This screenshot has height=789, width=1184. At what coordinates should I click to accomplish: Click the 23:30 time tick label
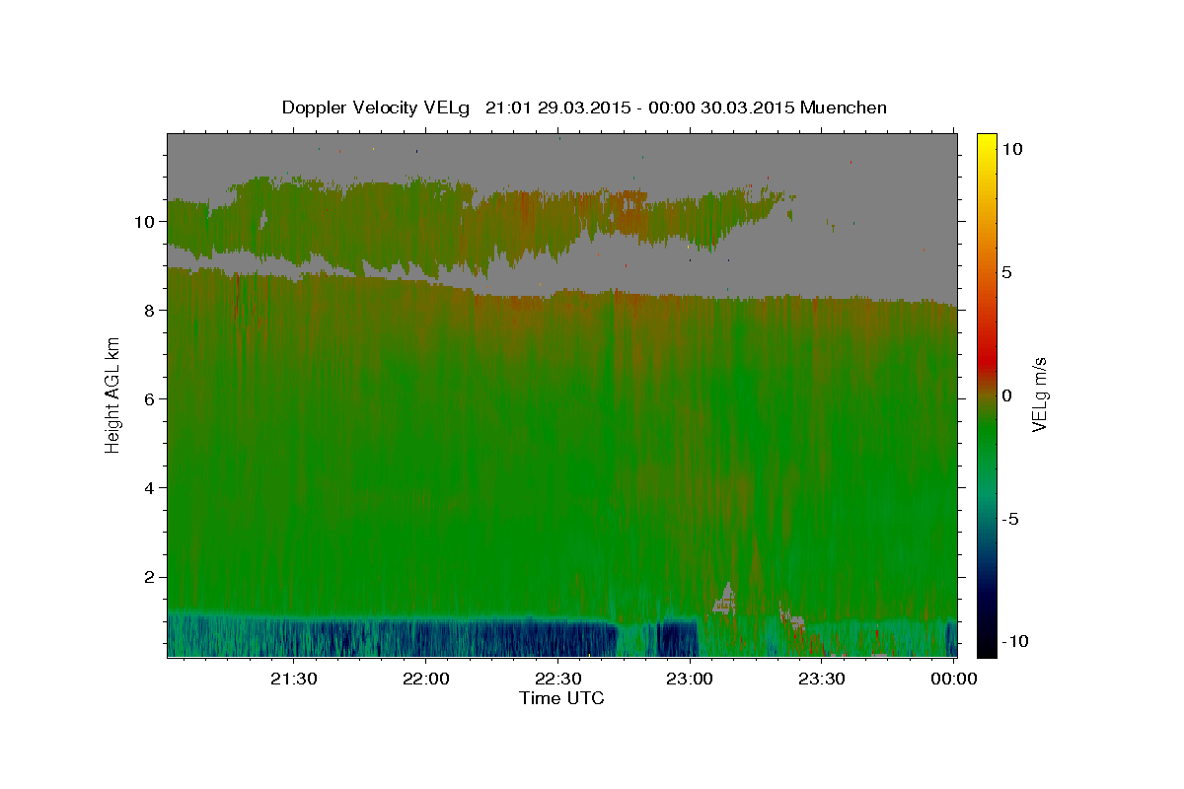821,679
